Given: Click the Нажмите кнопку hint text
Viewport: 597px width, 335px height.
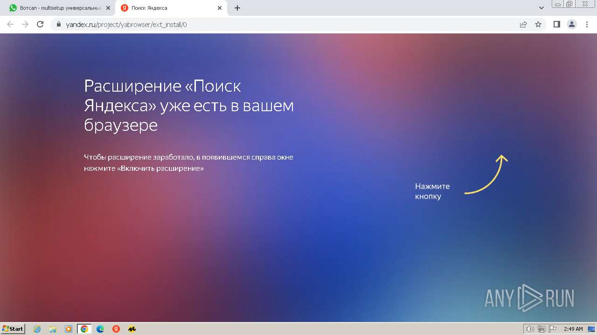Looking at the screenshot, I should click(x=432, y=191).
